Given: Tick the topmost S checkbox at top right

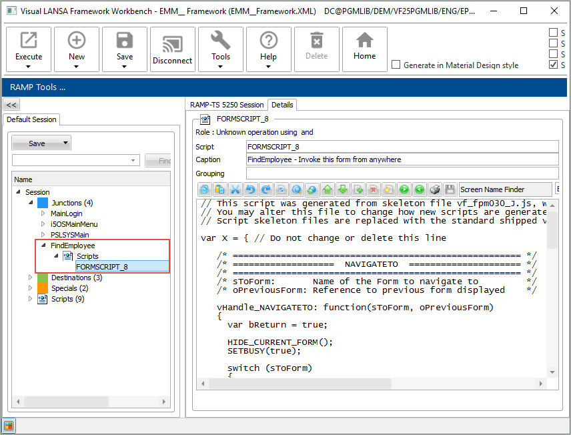Looking at the screenshot, I should pyautogui.click(x=553, y=32).
